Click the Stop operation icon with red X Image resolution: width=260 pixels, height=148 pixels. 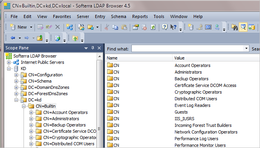click(x=144, y=27)
